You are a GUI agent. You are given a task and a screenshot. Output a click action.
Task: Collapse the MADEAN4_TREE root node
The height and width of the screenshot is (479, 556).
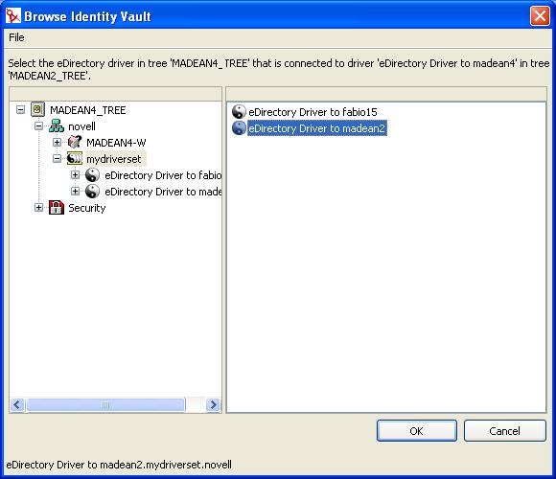point(20,110)
